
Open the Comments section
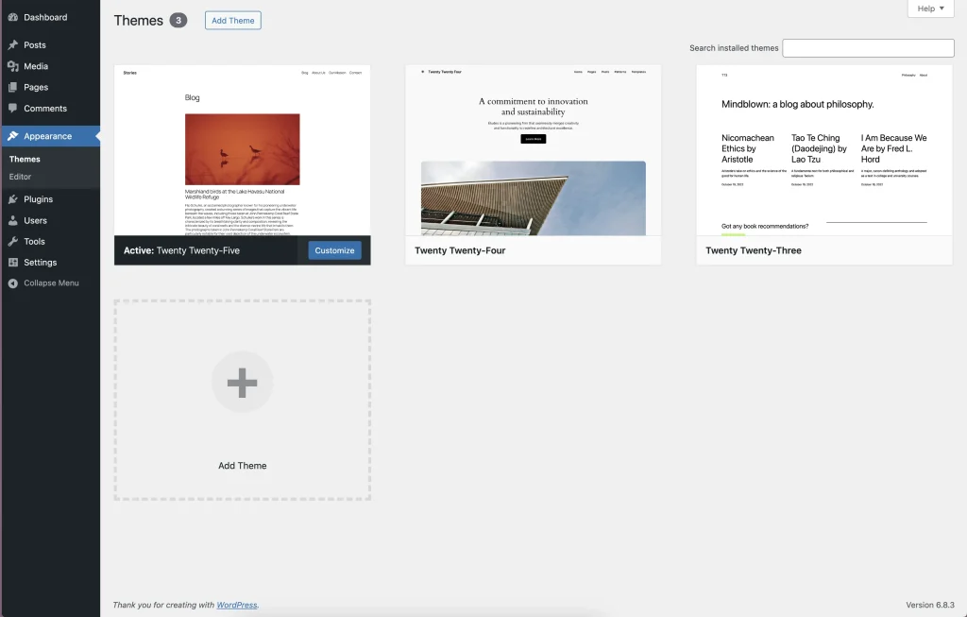[x=45, y=108]
